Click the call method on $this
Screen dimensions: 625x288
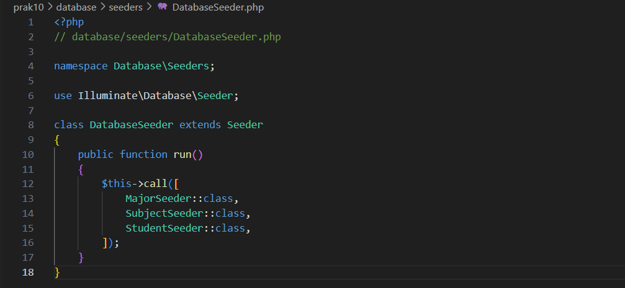tap(155, 184)
